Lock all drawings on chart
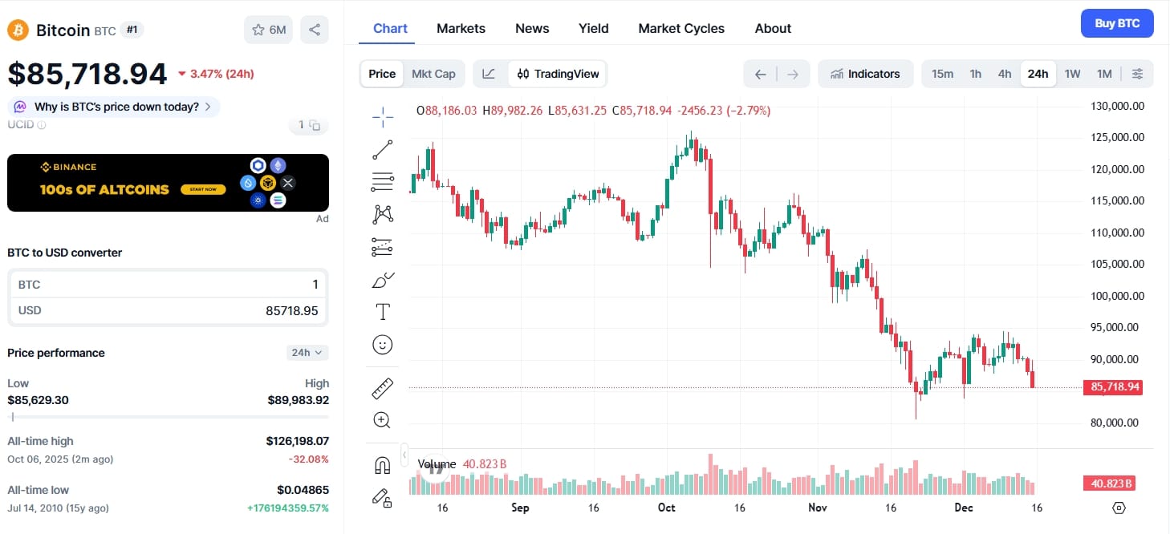The image size is (1170, 534). pyautogui.click(x=383, y=498)
